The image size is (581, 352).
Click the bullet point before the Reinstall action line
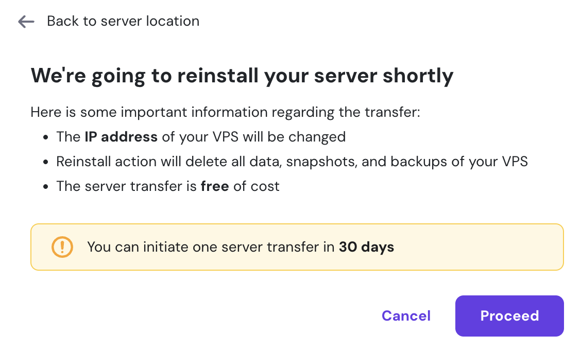point(46,162)
